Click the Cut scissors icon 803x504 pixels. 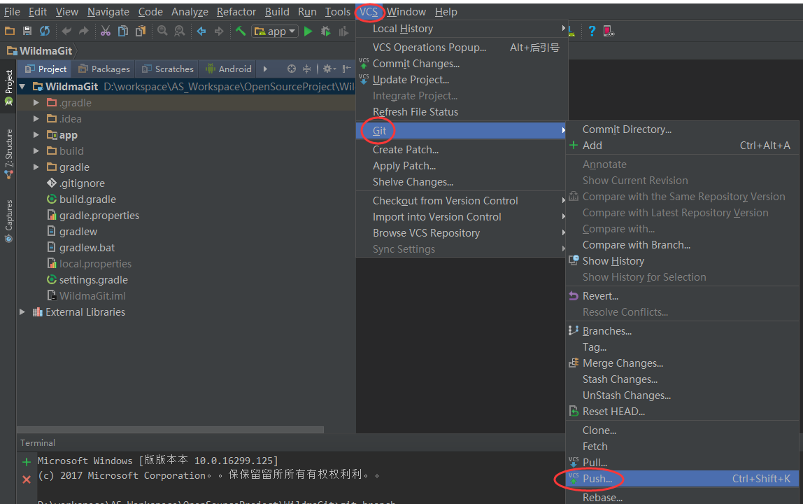click(106, 31)
